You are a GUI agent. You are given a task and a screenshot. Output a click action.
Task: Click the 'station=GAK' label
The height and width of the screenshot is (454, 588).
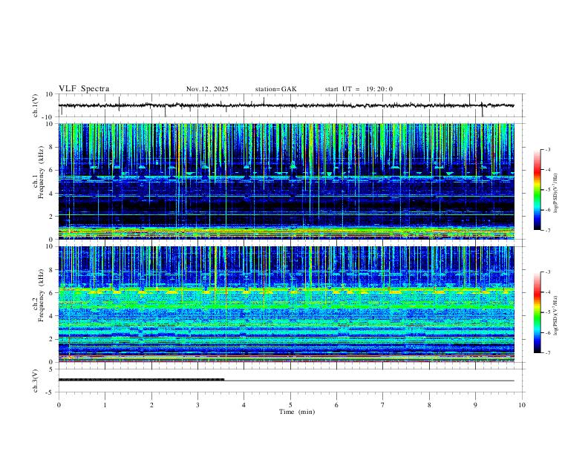pos(275,89)
